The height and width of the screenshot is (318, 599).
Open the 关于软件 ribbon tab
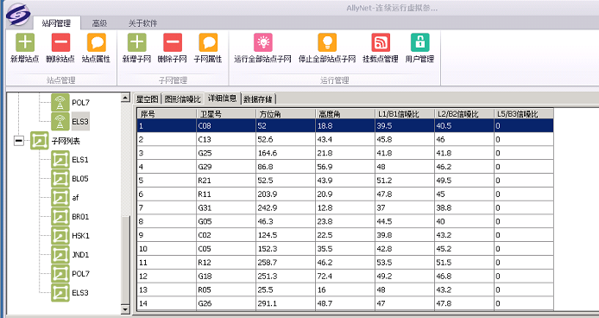(143, 23)
